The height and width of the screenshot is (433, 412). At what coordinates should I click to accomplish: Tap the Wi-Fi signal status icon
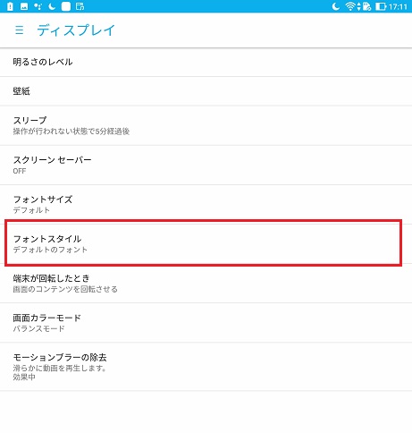click(x=350, y=6)
